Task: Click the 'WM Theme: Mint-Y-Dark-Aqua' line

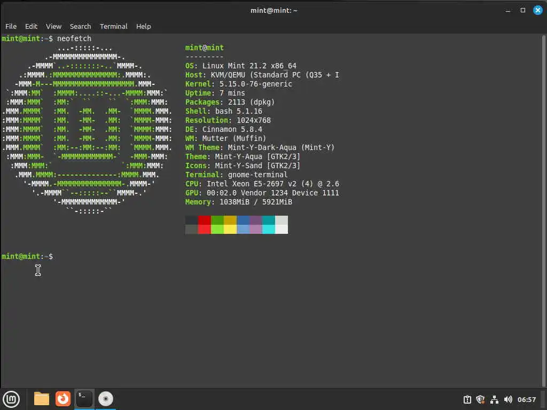Action: [260, 147]
